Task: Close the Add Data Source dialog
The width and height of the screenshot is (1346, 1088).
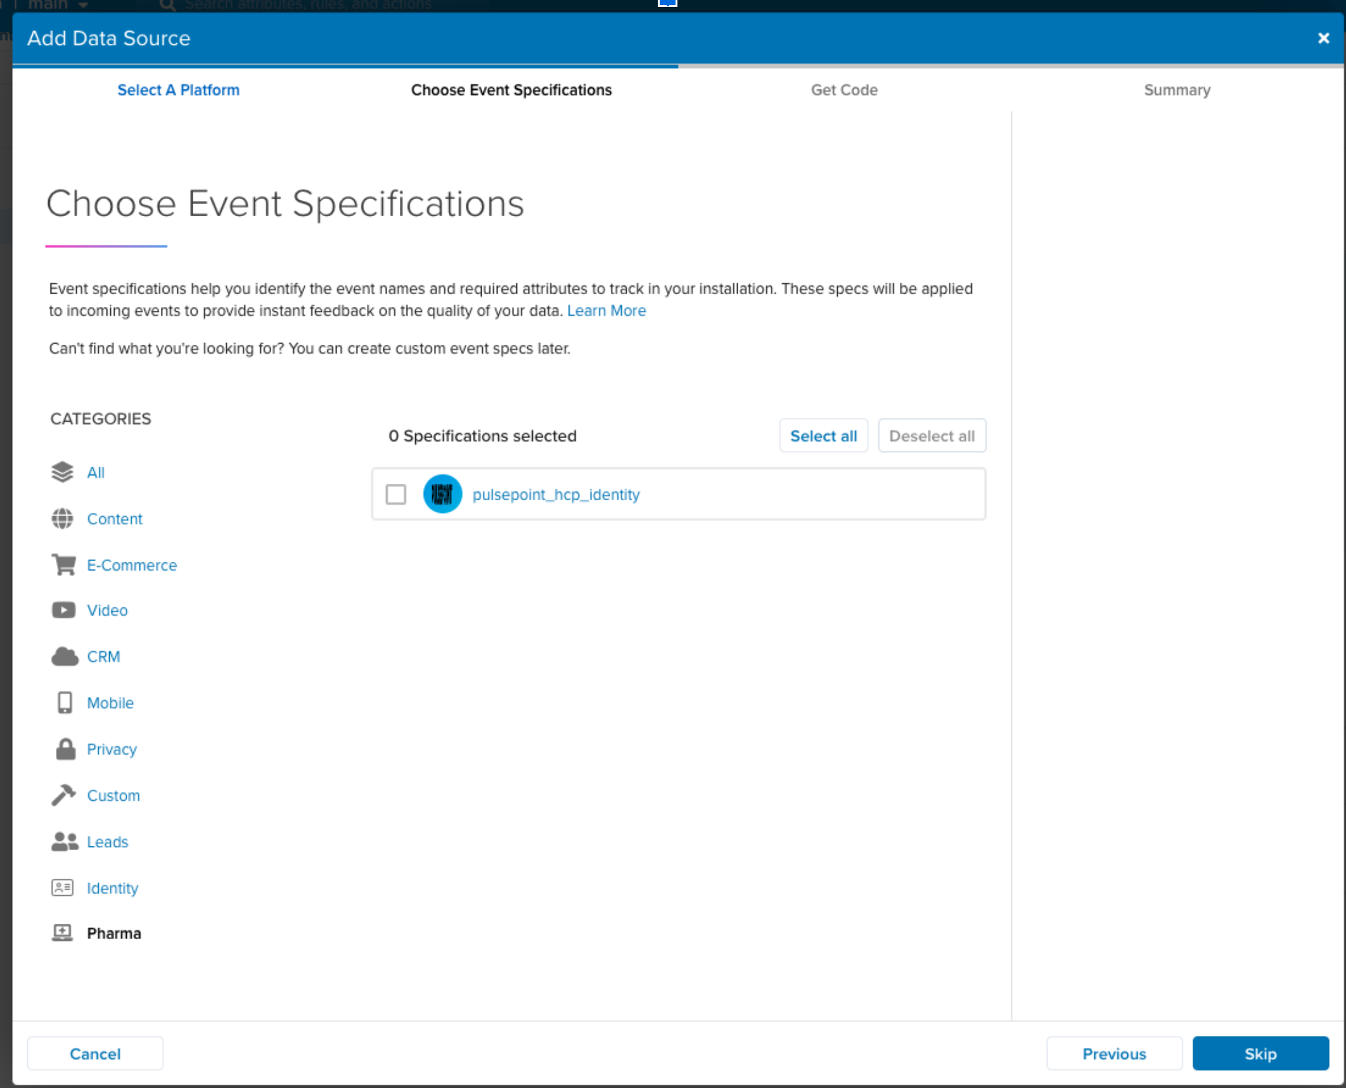Action: (x=1323, y=38)
